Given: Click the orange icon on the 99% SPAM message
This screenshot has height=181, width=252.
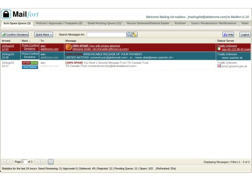Looking at the screenshot, I should coord(69,47).
